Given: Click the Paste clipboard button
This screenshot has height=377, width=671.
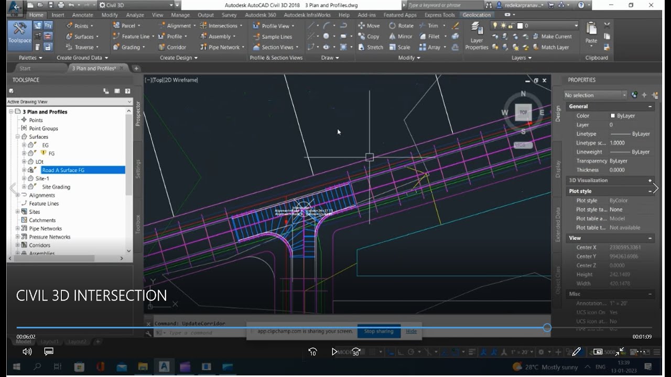Looking at the screenshot, I should pyautogui.click(x=591, y=32).
